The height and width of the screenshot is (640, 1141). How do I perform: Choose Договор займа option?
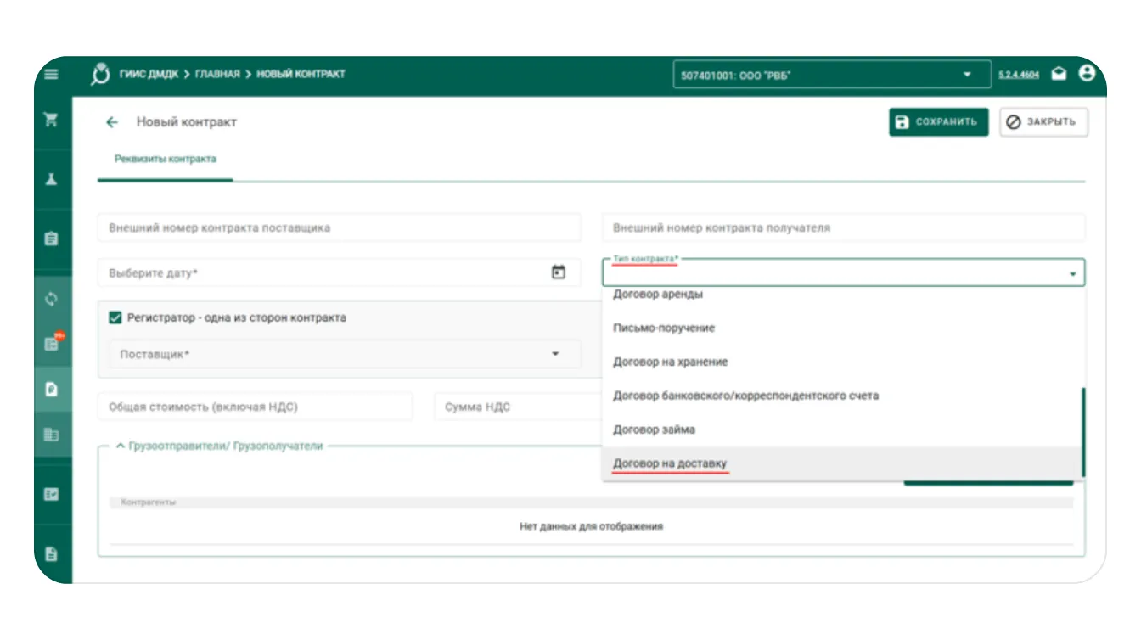pos(654,429)
